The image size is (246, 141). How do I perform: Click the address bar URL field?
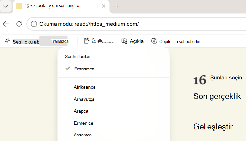click(136, 24)
